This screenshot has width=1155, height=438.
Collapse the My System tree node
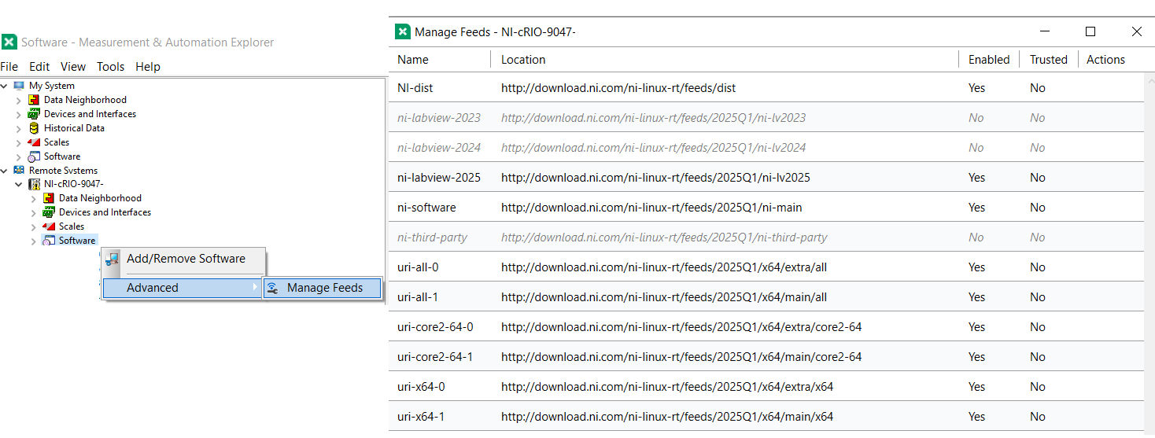click(5, 86)
